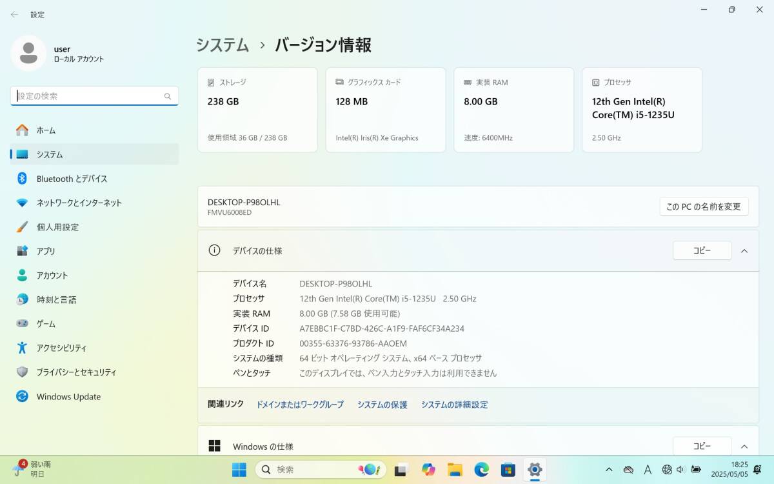Go back using the arrow beside 設定
Image resolution: width=774 pixels, height=484 pixels.
tap(14, 14)
